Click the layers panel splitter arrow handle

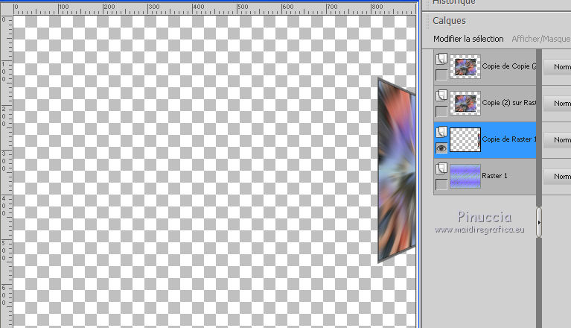tap(539, 222)
